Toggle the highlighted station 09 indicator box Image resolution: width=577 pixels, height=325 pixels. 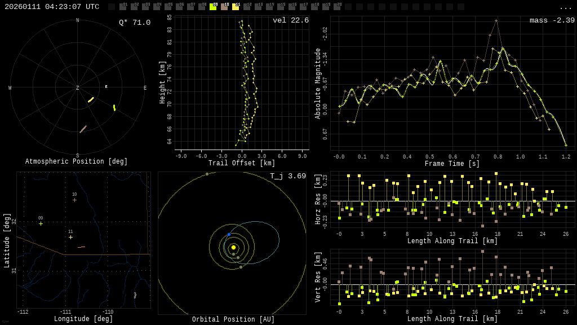[213, 7]
